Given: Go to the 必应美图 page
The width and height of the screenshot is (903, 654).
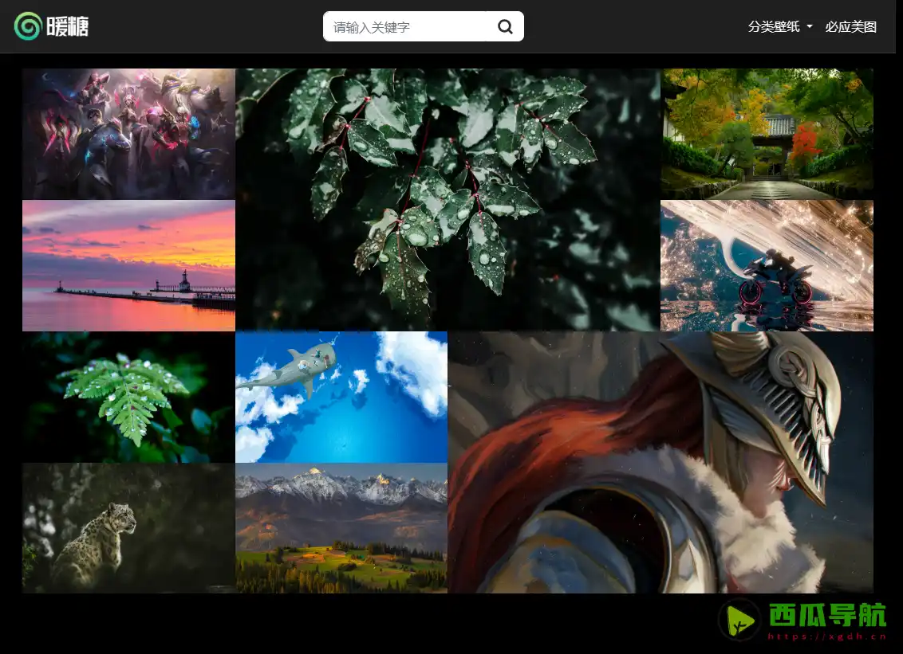Looking at the screenshot, I should tap(850, 26).
